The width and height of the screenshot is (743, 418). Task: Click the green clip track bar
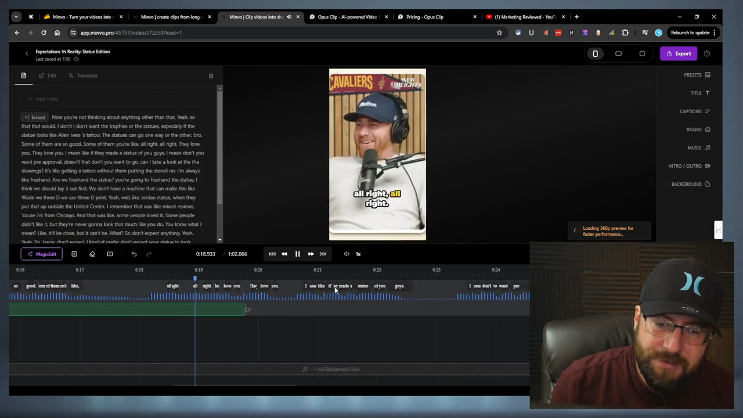point(127,309)
